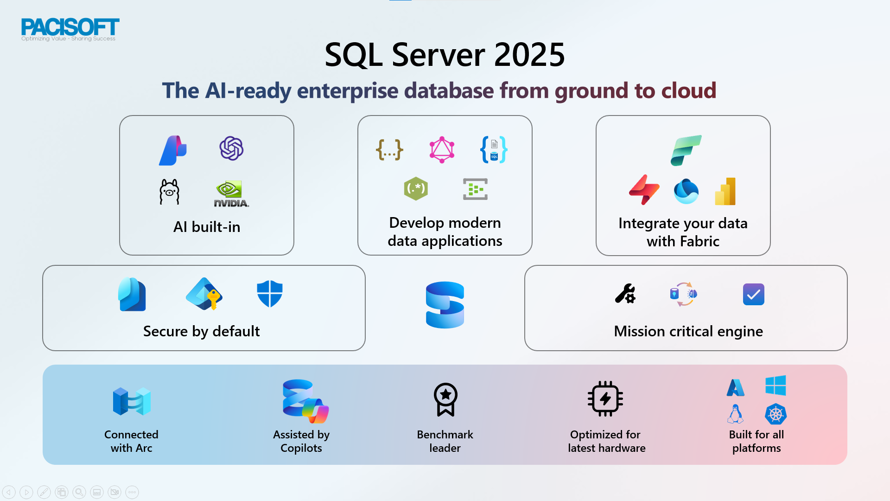
Task: Toggle subtitles in the slide show
Action: pos(97,492)
